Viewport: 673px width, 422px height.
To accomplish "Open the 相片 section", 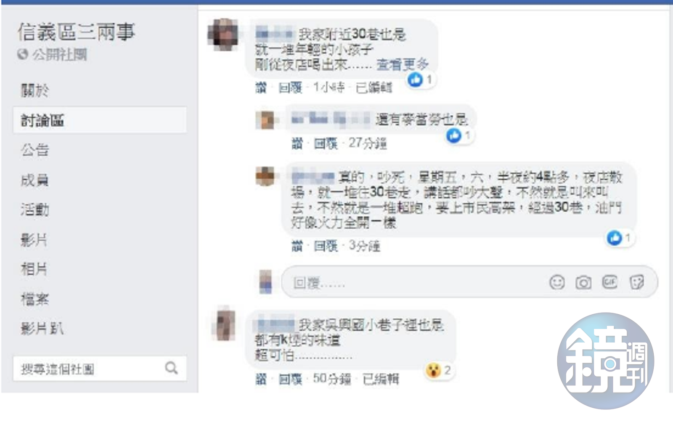I will pos(34,268).
